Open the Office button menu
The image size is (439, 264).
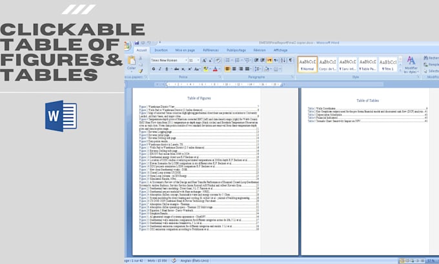coord(127,46)
